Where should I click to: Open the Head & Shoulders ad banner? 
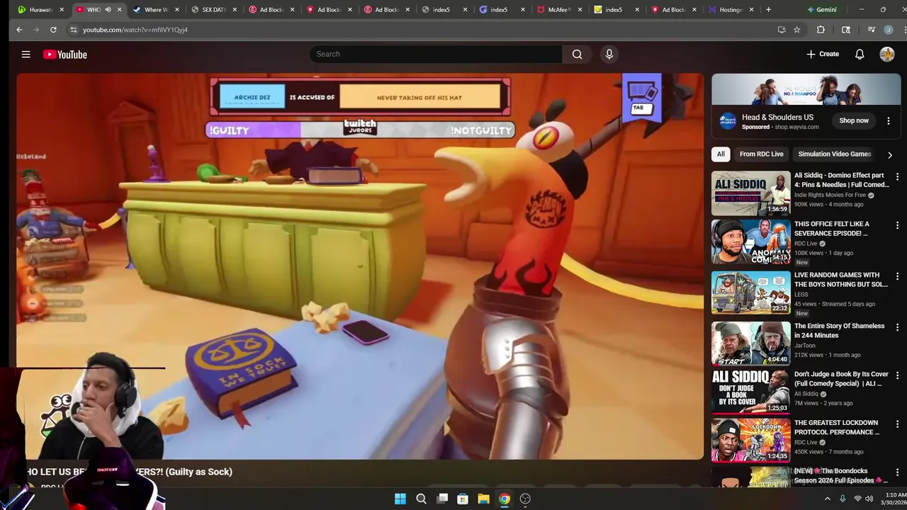(x=806, y=89)
